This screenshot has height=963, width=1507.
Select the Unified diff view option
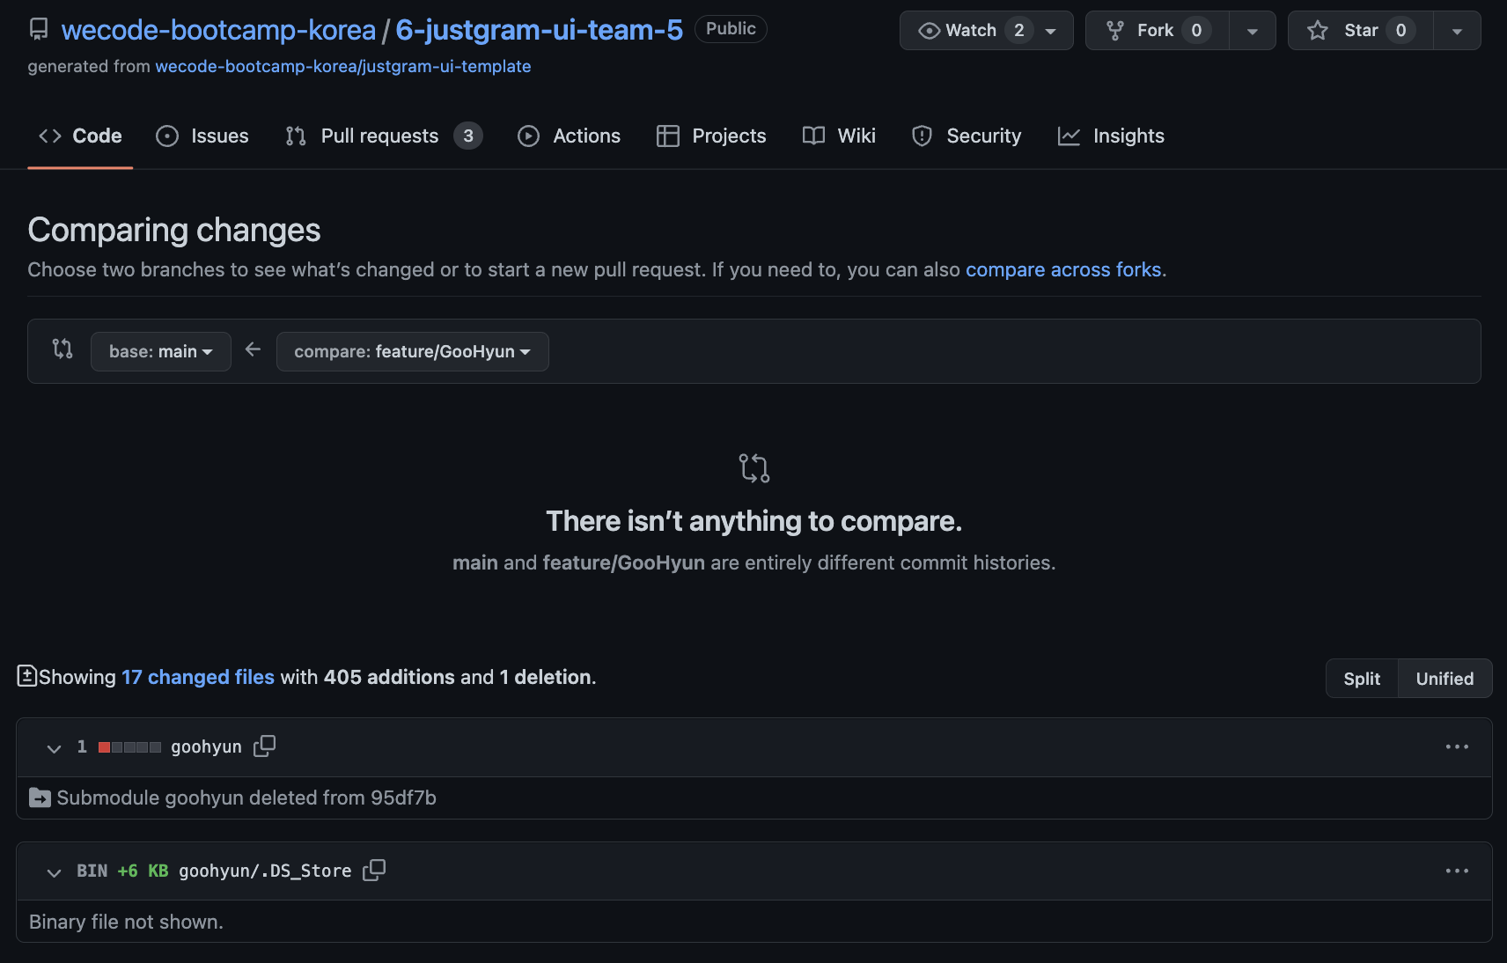pyautogui.click(x=1445, y=678)
